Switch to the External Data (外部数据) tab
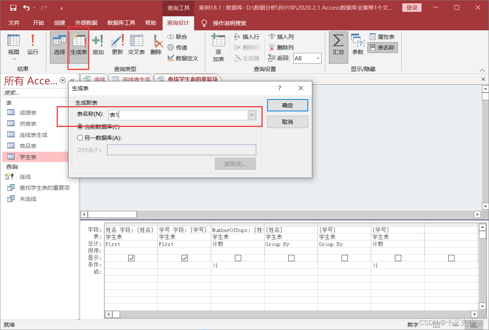The height and width of the screenshot is (330, 489). click(86, 23)
